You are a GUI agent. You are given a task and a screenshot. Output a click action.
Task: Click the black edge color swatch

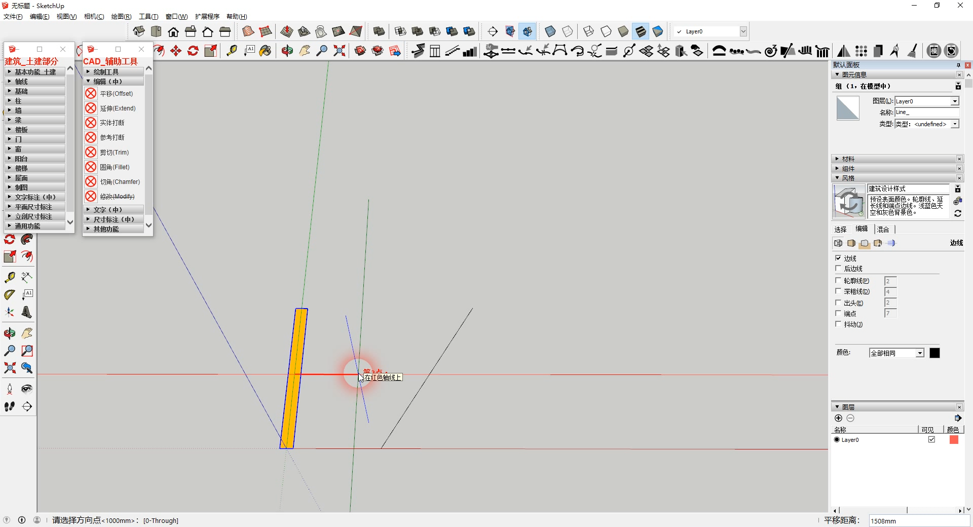point(934,353)
